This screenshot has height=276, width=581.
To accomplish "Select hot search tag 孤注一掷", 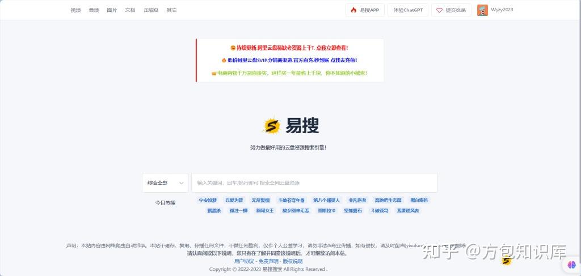I will coord(238,210).
